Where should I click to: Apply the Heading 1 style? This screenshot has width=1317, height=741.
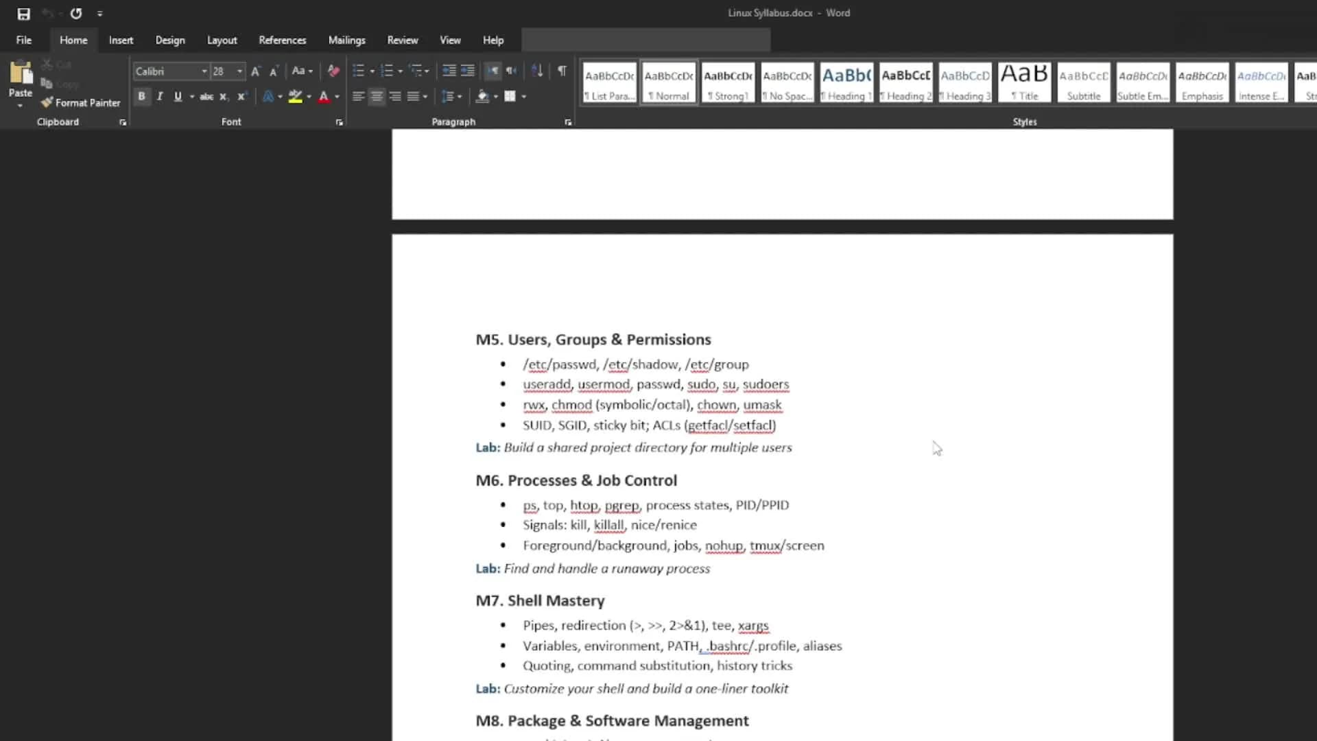[846, 83]
